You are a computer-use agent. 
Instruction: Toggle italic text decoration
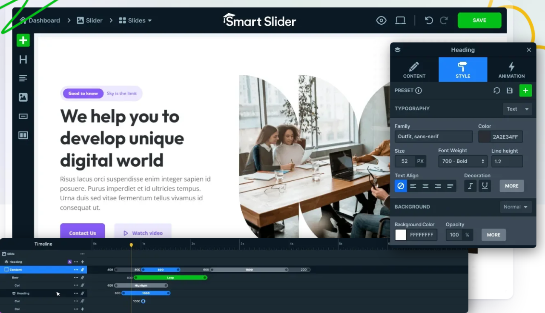click(x=470, y=186)
